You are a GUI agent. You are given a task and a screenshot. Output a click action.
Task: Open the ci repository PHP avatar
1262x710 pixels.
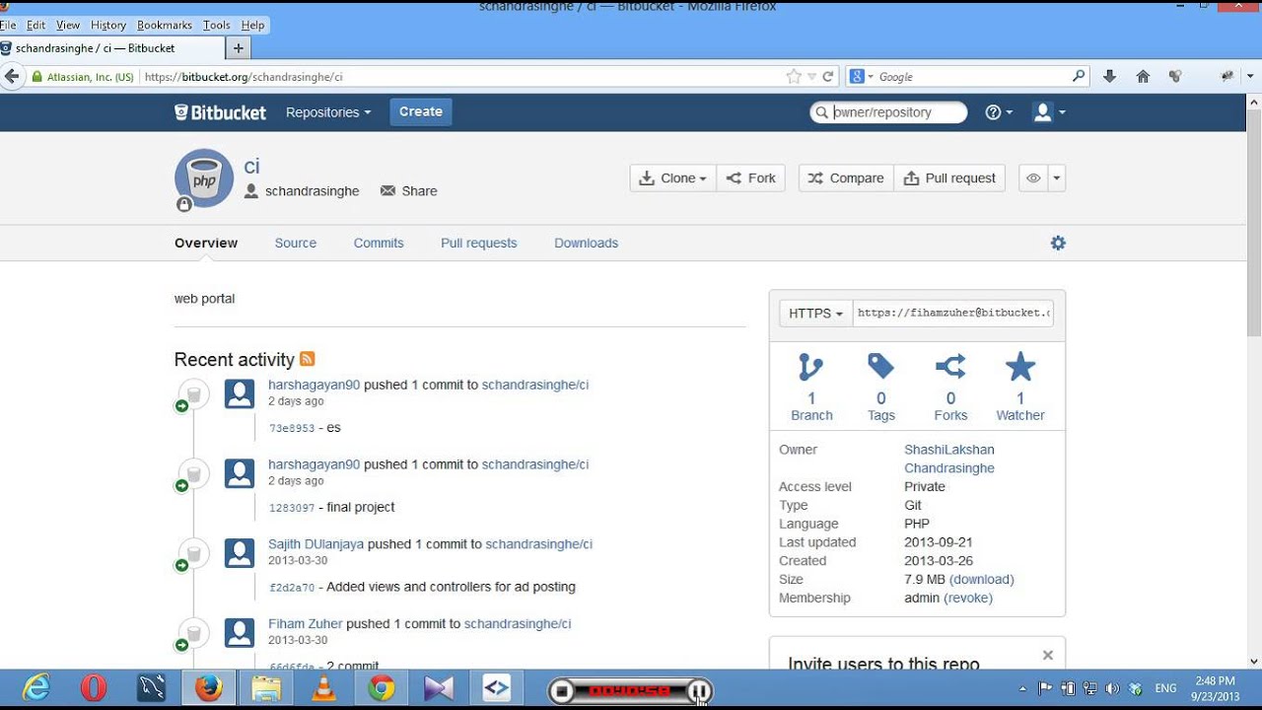point(204,178)
